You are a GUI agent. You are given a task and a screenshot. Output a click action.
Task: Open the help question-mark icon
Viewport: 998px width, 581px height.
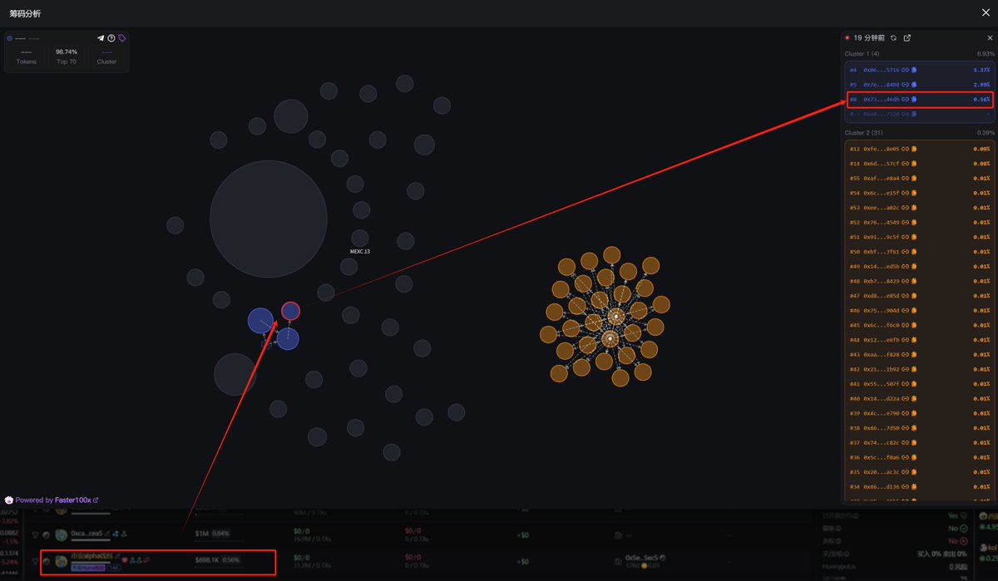(111, 38)
